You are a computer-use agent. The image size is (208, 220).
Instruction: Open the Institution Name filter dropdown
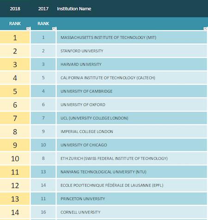[x=205, y=29]
